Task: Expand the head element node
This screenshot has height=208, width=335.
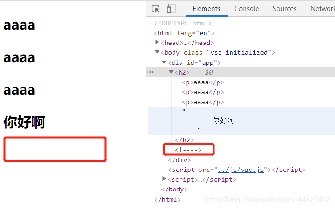Action: 157,42
